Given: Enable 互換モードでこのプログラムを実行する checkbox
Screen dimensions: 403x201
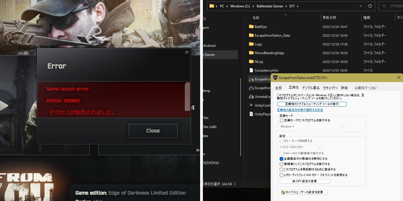Looking at the screenshot, I should (281, 120).
